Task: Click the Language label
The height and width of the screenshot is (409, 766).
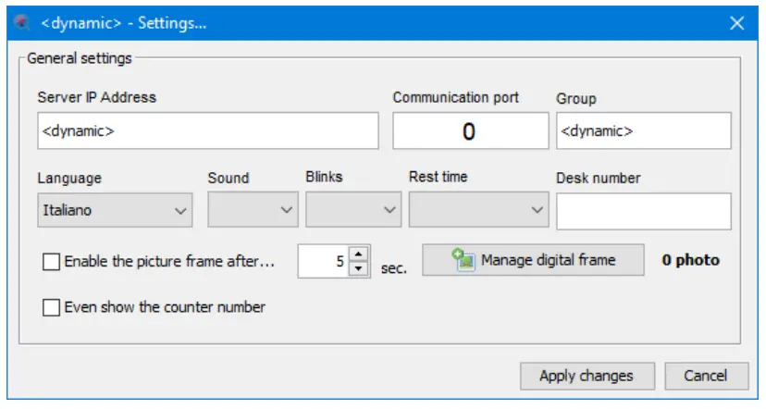Action: 69,178
